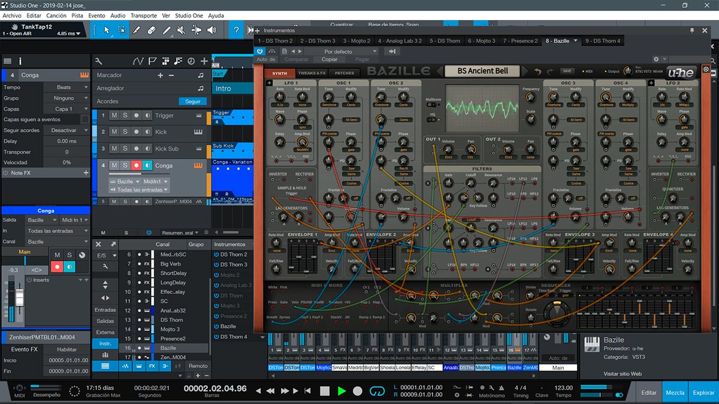
Task: Solo the Kick track
Action: (125, 132)
